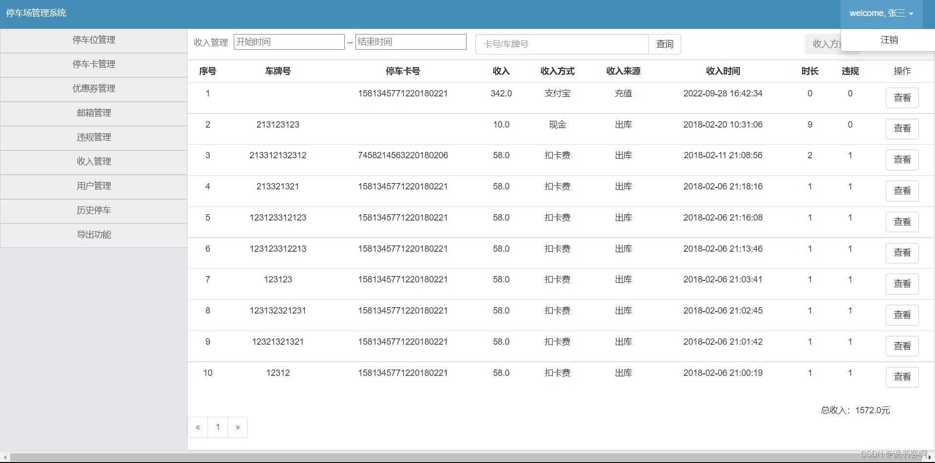Click the horizontal scrollbar track
Screen dimensions: 935x463
[467, 458]
